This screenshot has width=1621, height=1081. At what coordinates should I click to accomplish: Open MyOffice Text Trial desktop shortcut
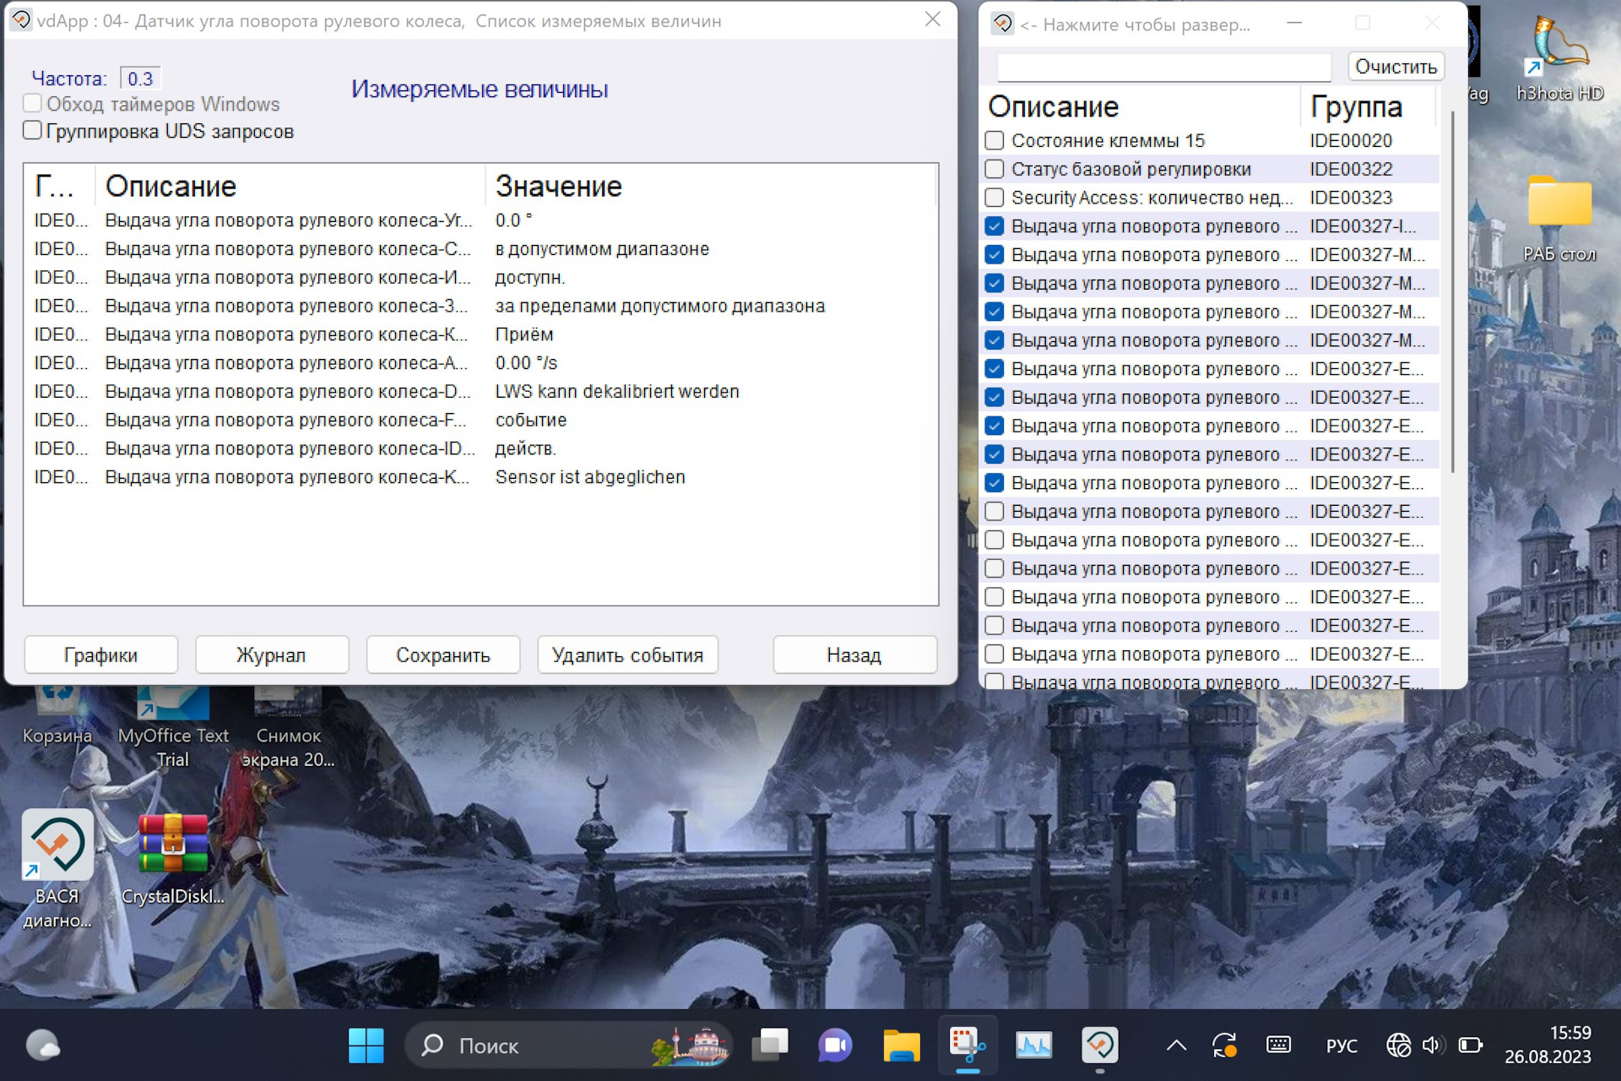(173, 728)
